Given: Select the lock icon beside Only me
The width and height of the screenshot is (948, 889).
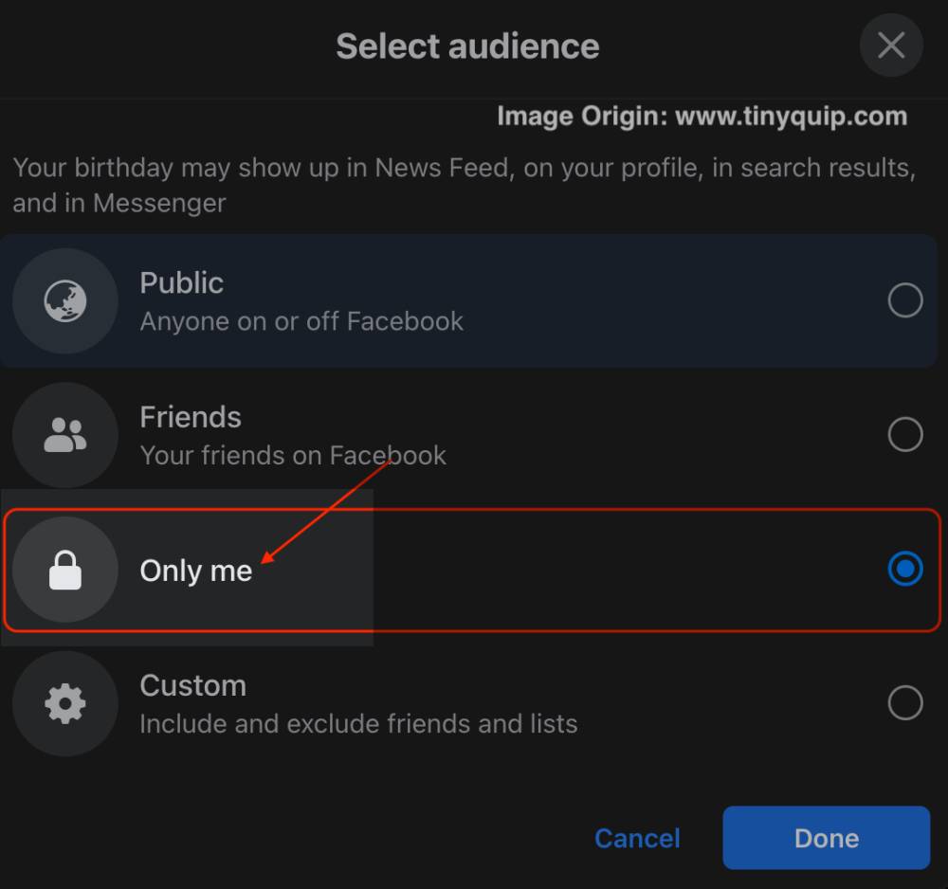Looking at the screenshot, I should (64, 569).
